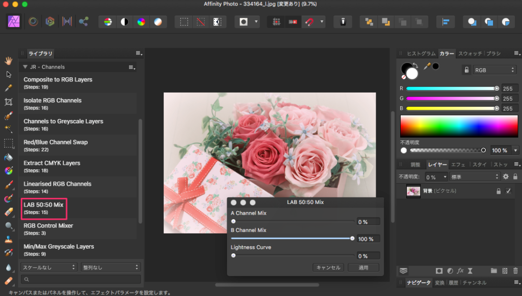Open the RGB color model dropdown
Viewport: 522px width, 296px height.
pyautogui.click(x=494, y=70)
